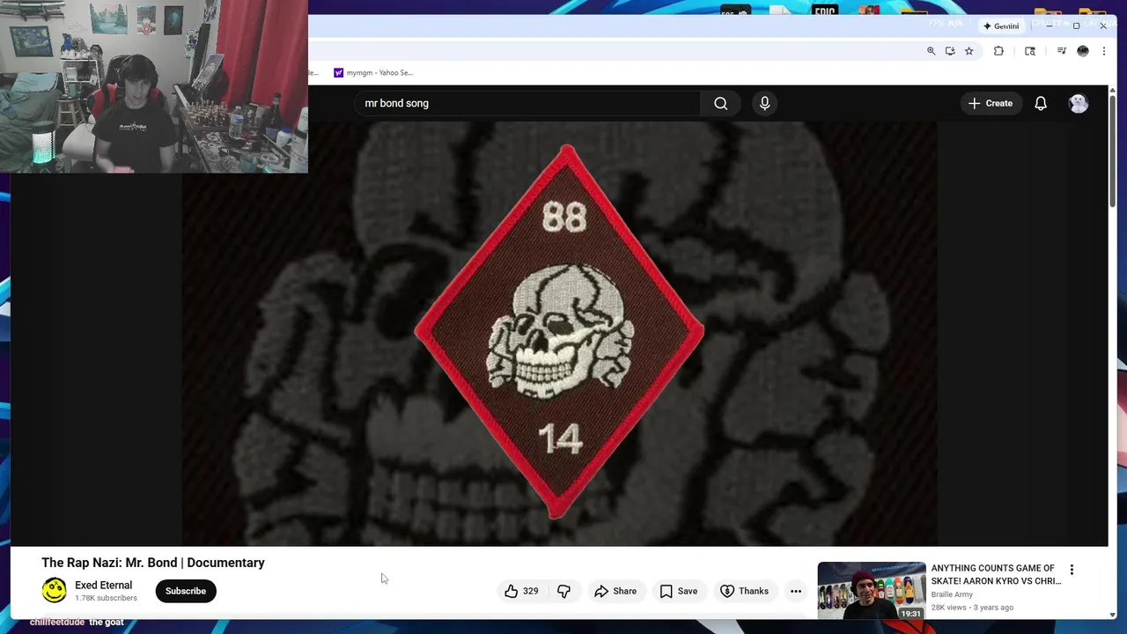The width and height of the screenshot is (1127, 634).
Task: Click the Chrome tab search icon in toolbar
Action: click(x=1030, y=51)
